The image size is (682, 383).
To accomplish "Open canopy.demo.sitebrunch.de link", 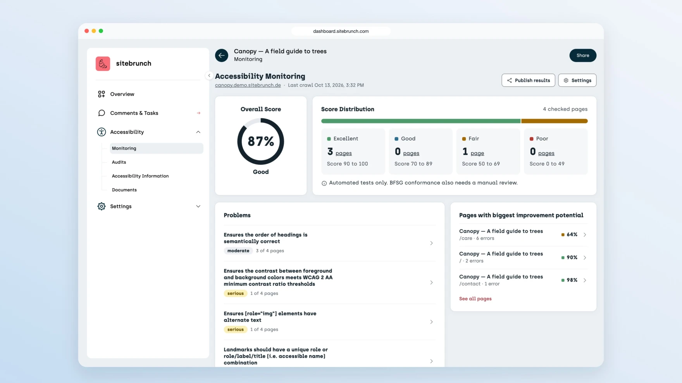I will 248,85.
